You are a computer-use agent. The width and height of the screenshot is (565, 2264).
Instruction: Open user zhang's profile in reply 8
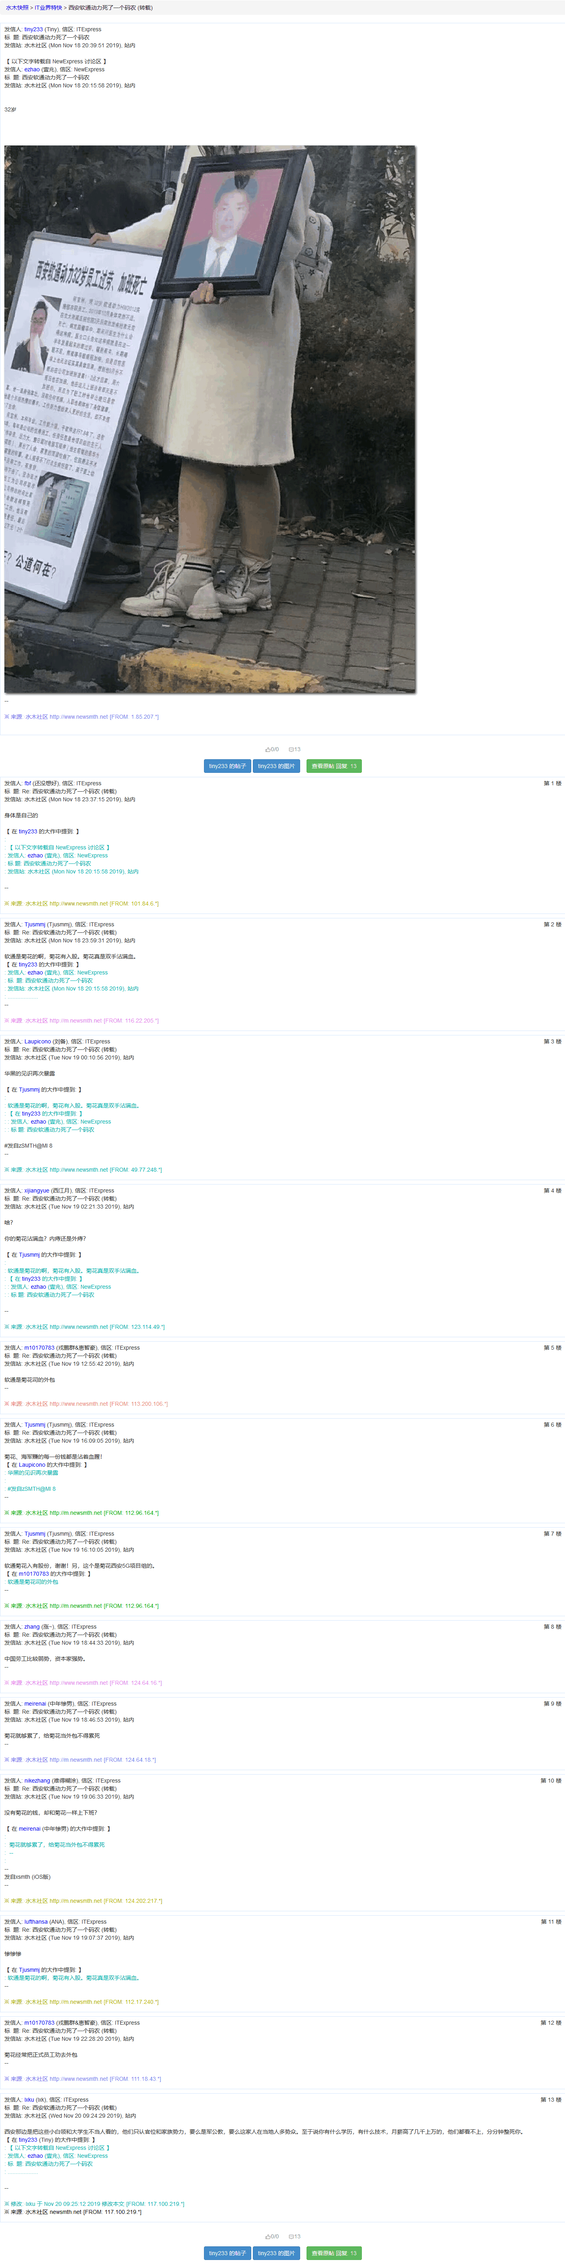(32, 1627)
